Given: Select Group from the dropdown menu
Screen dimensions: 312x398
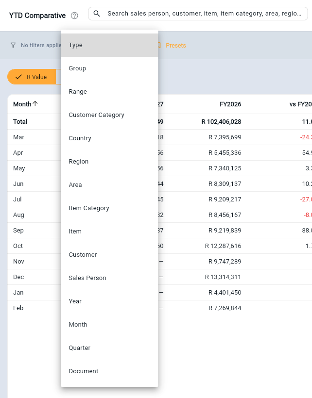Looking at the screenshot, I should click(109, 68).
